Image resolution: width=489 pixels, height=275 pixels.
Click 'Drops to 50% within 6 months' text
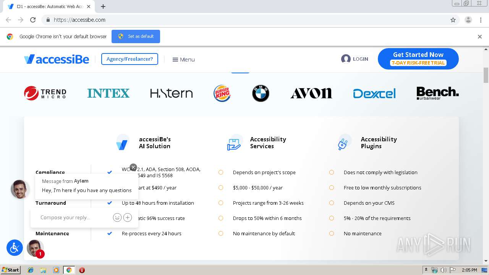pos(267,218)
